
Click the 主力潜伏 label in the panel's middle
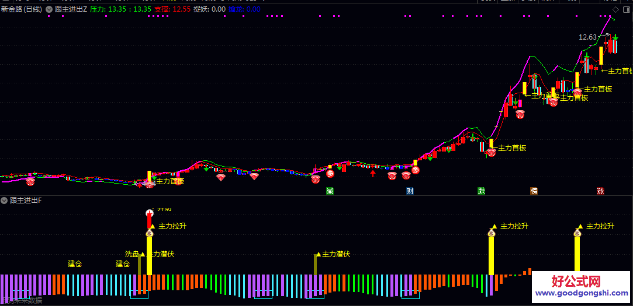click(336, 254)
